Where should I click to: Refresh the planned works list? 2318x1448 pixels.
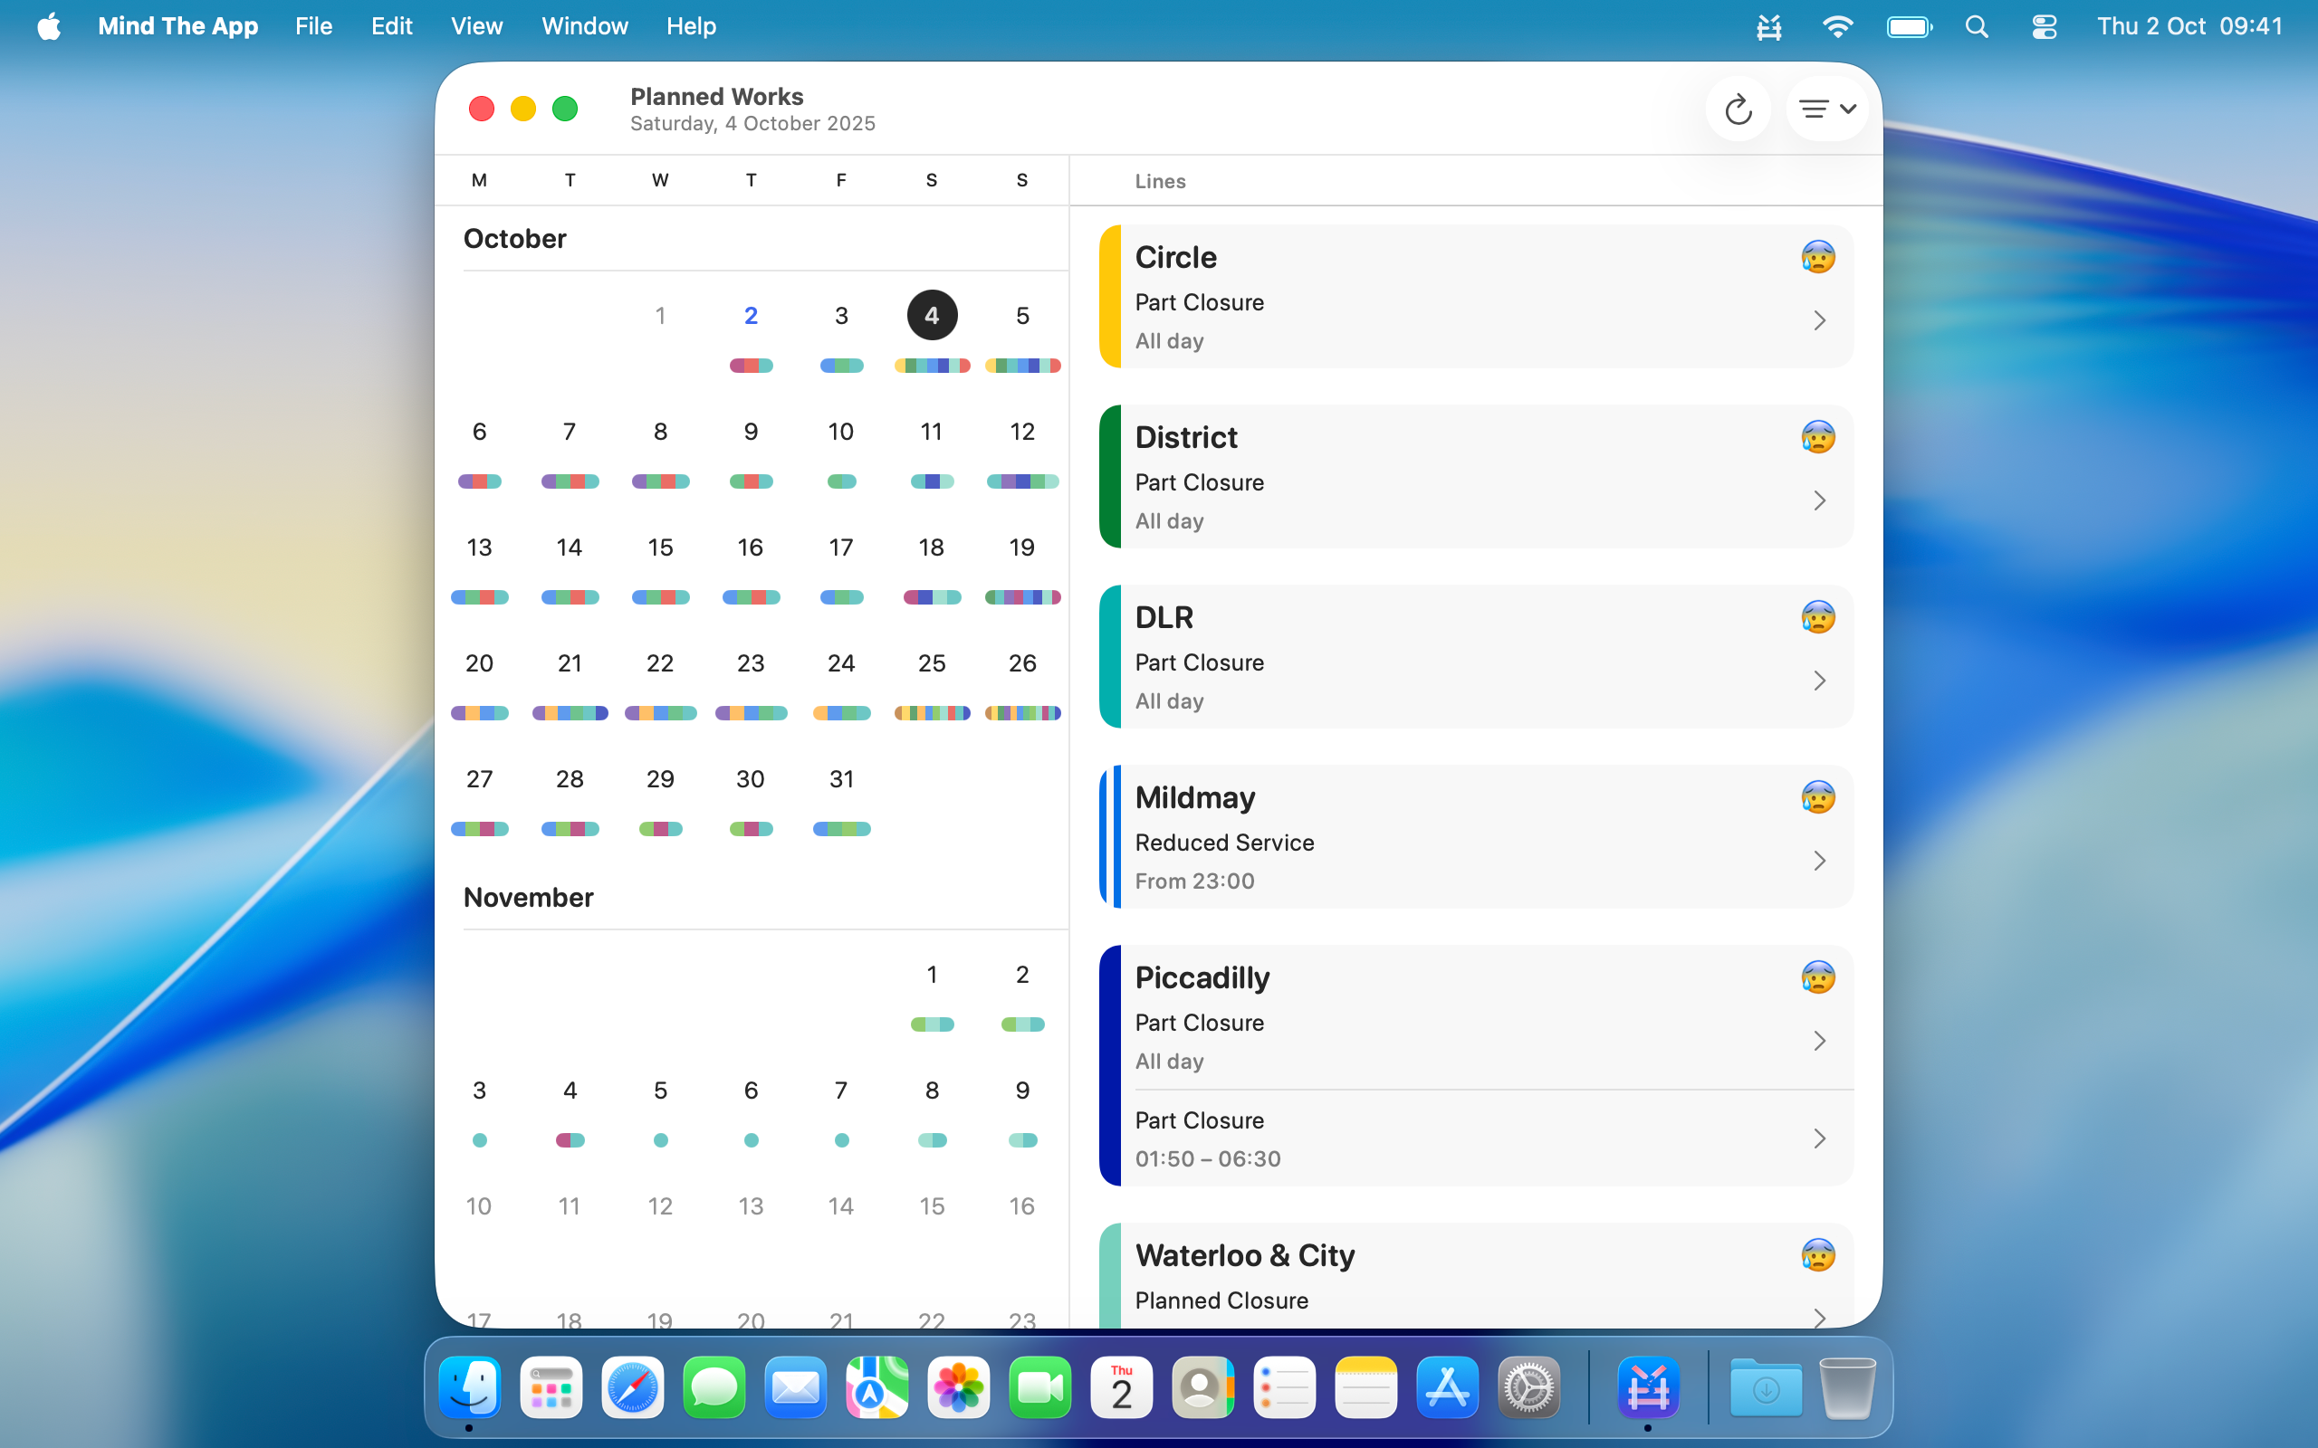click(1738, 110)
